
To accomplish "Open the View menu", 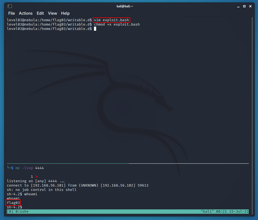I will point(53,13).
